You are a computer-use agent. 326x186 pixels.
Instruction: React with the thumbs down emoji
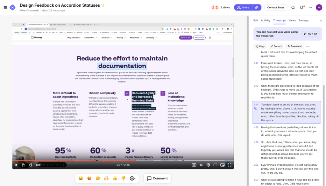click(124, 178)
